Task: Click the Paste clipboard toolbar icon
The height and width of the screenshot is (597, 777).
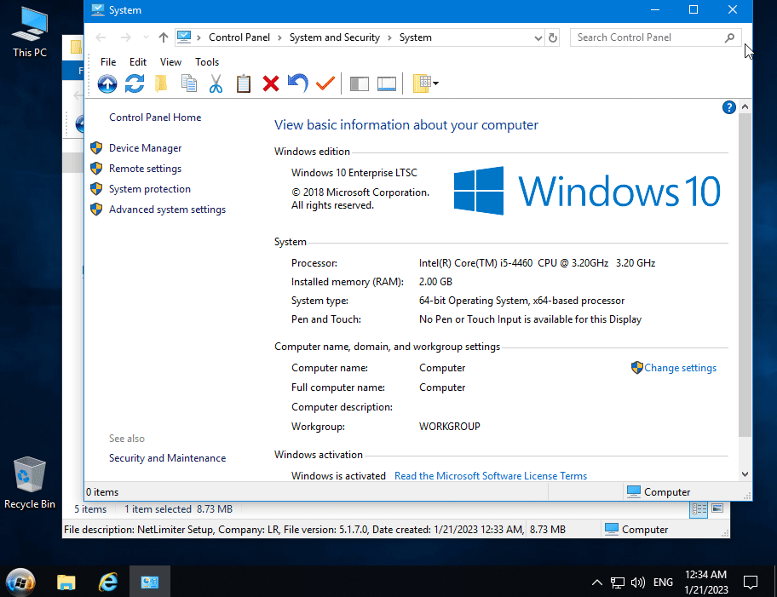Action: tap(244, 83)
